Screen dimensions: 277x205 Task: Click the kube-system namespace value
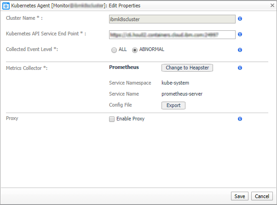175,83
